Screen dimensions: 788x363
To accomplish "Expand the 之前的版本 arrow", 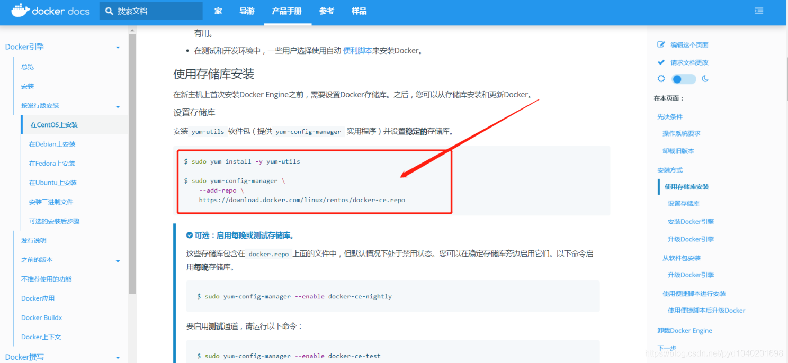I will pos(118,260).
